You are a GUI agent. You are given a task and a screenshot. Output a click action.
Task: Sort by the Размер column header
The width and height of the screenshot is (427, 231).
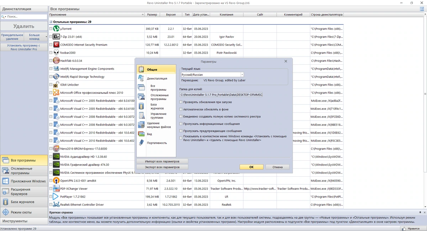click(x=152, y=15)
